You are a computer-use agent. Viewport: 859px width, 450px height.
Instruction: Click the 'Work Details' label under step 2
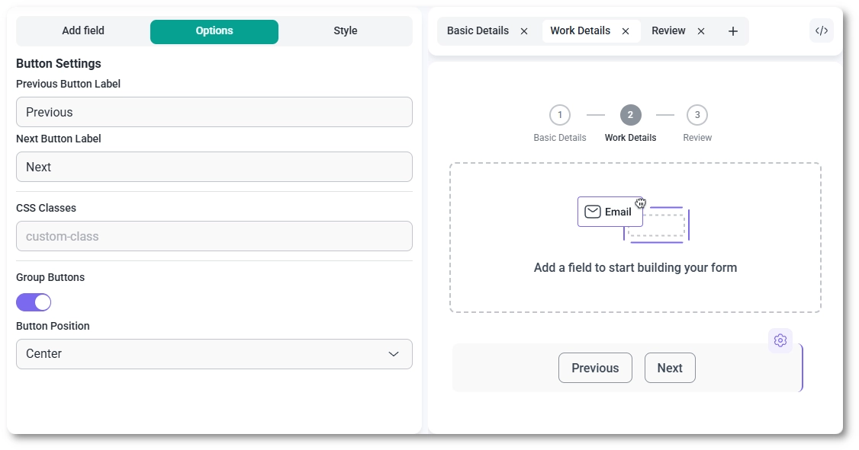[630, 138]
